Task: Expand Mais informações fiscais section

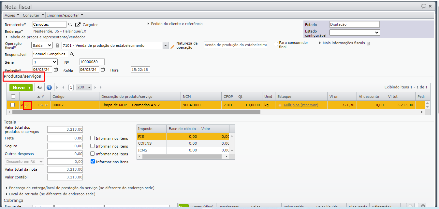Action: 343,43
